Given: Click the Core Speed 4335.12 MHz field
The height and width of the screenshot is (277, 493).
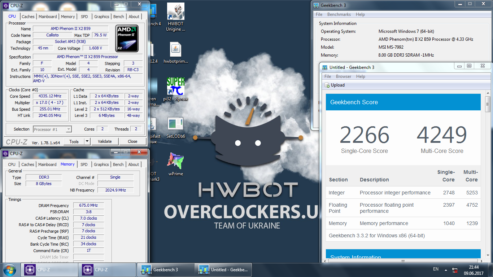Looking at the screenshot, I should click(50, 96).
